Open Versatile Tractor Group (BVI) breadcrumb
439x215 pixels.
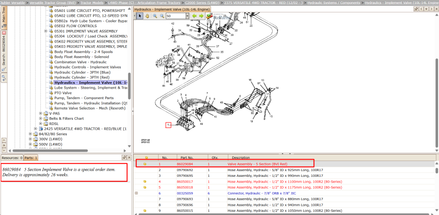(53, 3)
